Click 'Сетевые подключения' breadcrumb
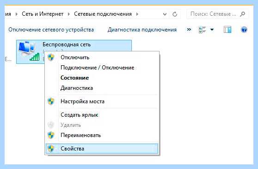The width and height of the screenshot is (258, 169). pos(103,14)
